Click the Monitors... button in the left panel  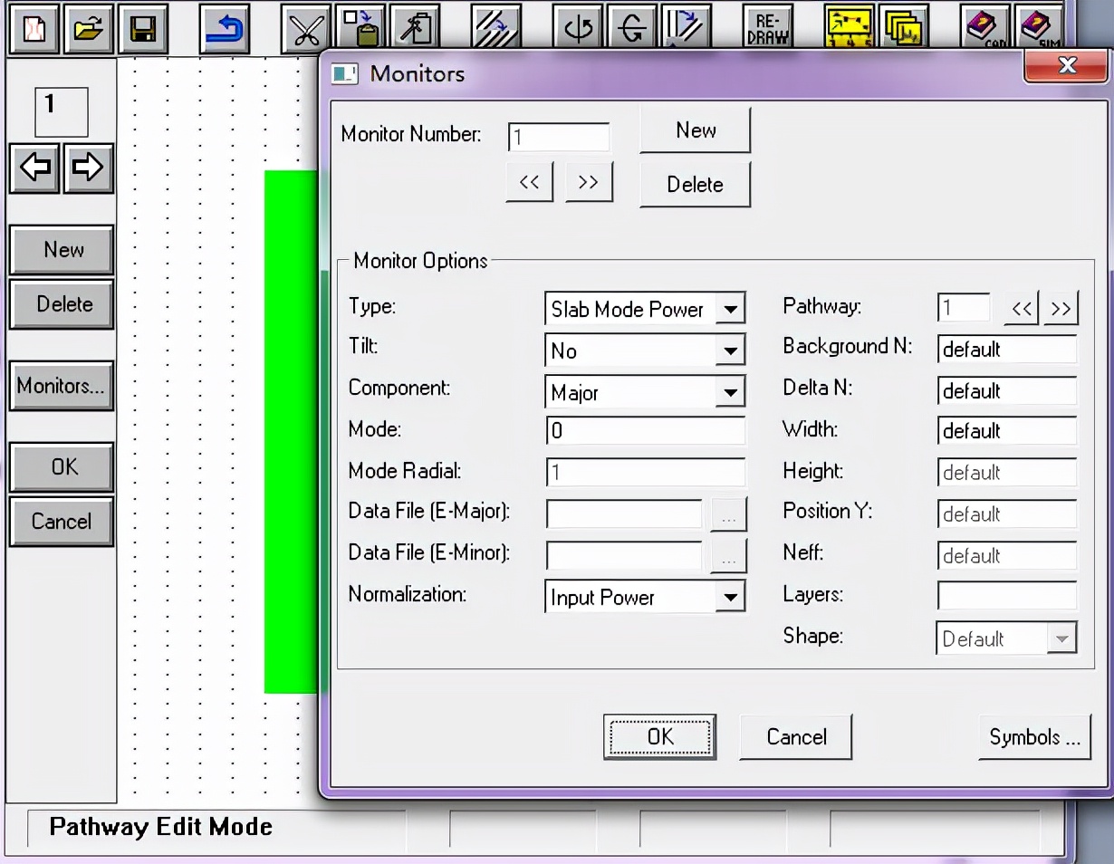62,386
